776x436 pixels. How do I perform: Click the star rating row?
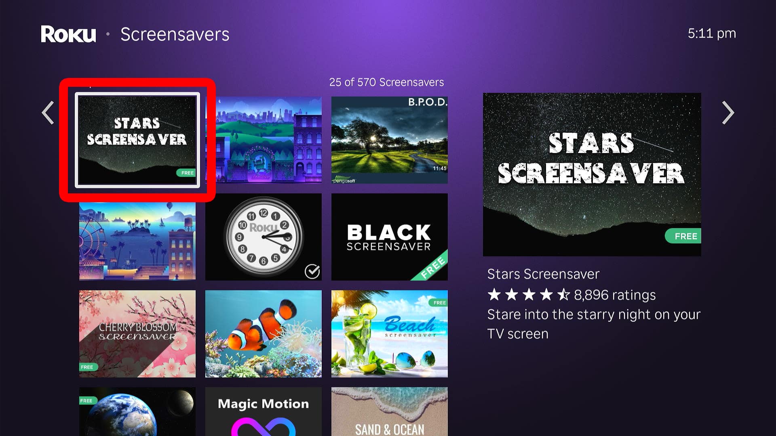tap(571, 295)
